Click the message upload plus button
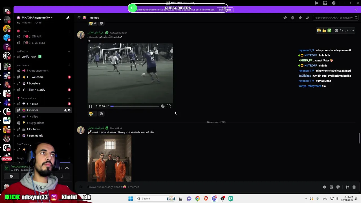 [x=81, y=187]
